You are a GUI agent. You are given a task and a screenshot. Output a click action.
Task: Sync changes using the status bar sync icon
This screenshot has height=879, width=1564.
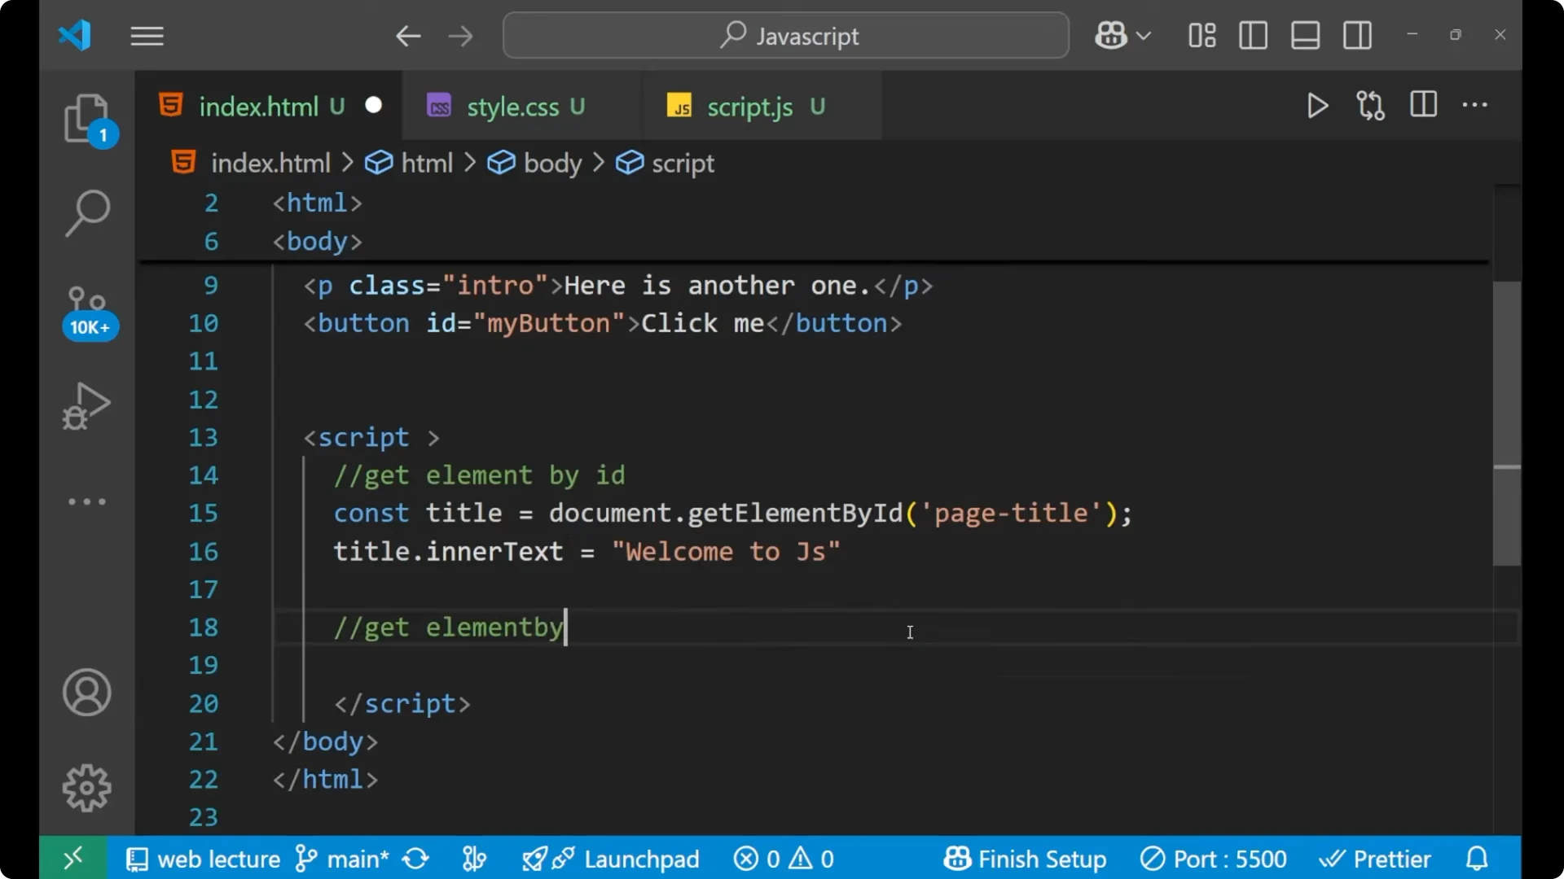tap(415, 859)
